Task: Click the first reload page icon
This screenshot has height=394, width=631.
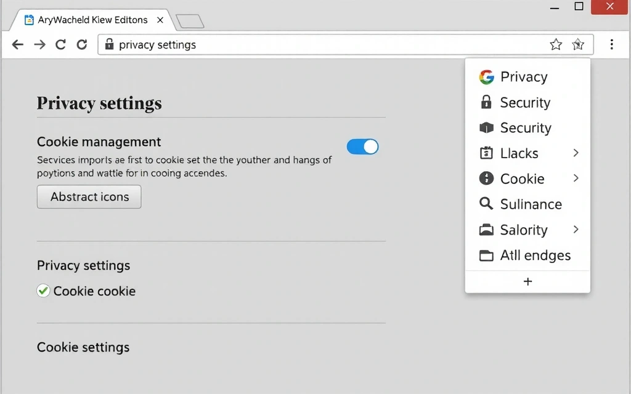Action: (x=60, y=44)
